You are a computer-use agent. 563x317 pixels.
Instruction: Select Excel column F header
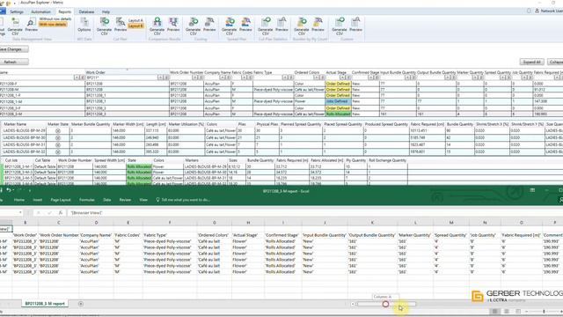click(x=170, y=223)
